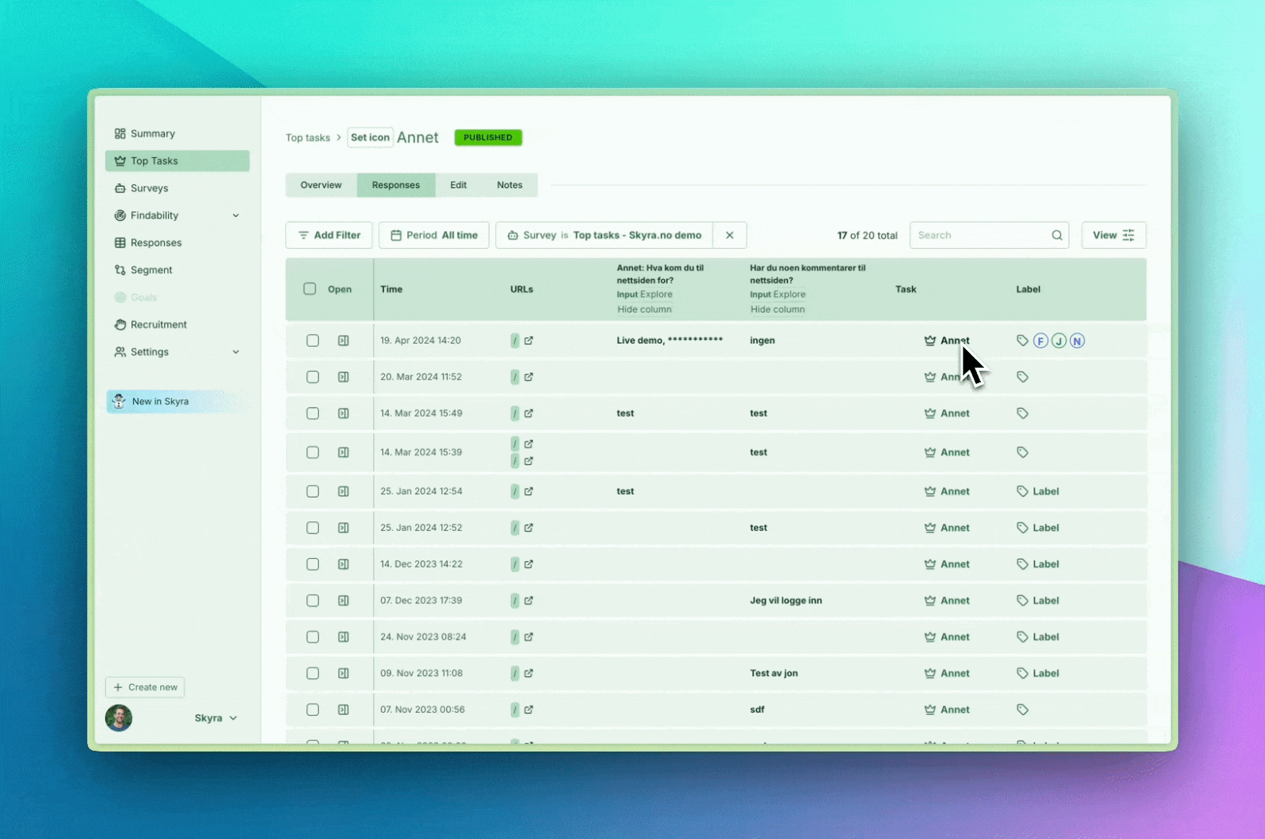Screen dimensions: 1265x839
Task: Click tag icon in 07. Nov 2023 row
Action: click(x=1022, y=710)
